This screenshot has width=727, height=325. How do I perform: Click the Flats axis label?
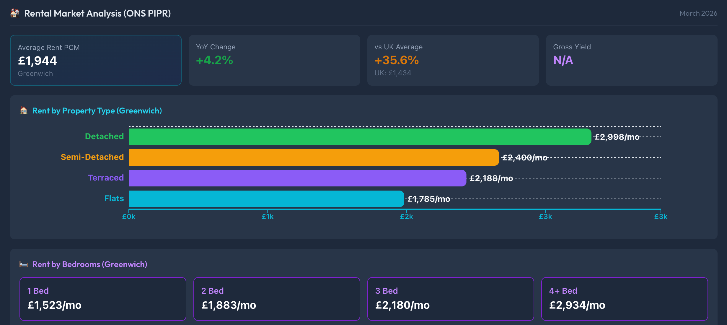click(x=114, y=199)
